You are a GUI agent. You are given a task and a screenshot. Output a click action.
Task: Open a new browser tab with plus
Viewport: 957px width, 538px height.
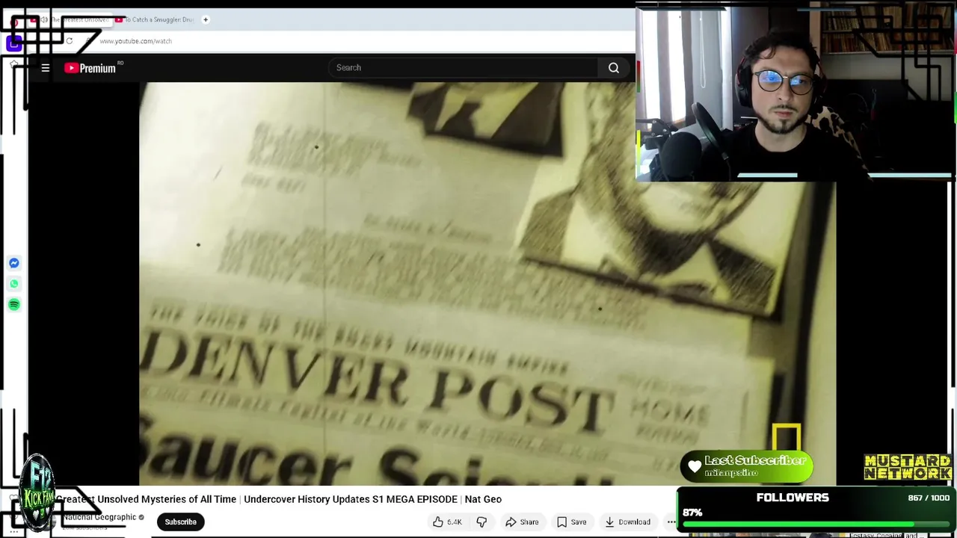[206, 19]
